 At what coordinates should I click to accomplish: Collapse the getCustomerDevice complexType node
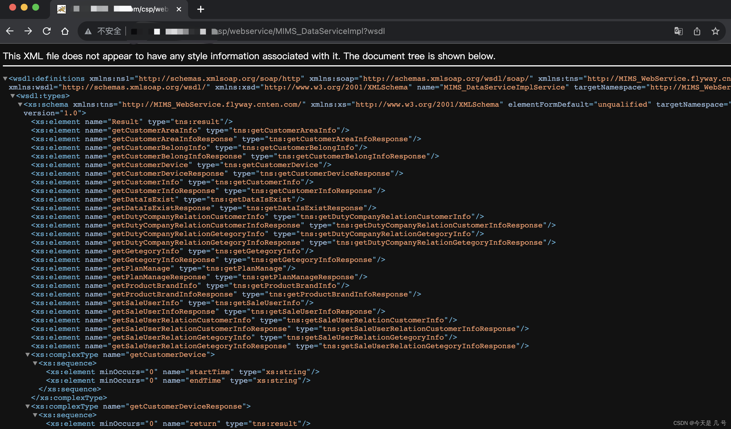tap(28, 355)
